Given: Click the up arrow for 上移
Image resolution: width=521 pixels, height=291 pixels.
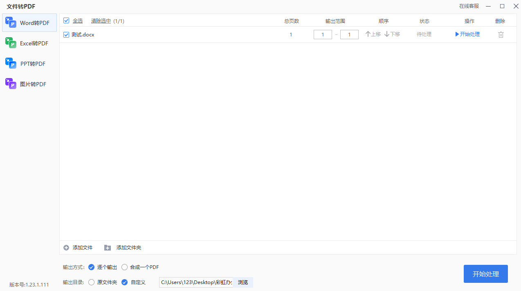Looking at the screenshot, I should pos(368,34).
